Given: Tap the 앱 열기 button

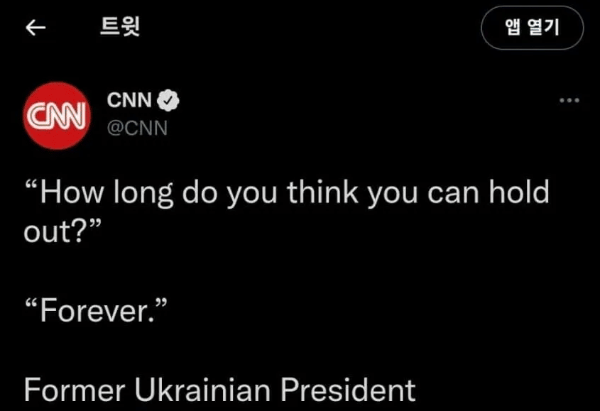Looking at the screenshot, I should pyautogui.click(x=533, y=28).
